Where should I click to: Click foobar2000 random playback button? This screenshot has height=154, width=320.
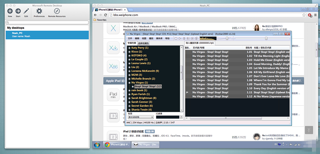[196, 38]
